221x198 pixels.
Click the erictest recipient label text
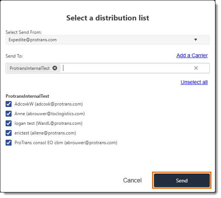point(45,133)
